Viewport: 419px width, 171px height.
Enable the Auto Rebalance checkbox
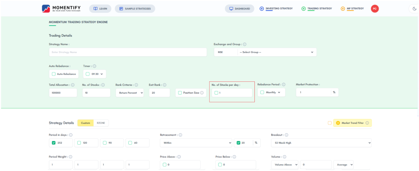tap(54, 74)
